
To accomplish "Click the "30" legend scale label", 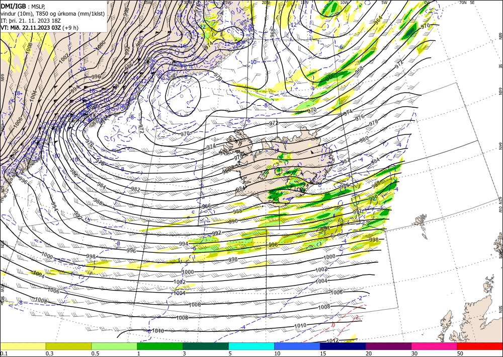I will (414, 353).
